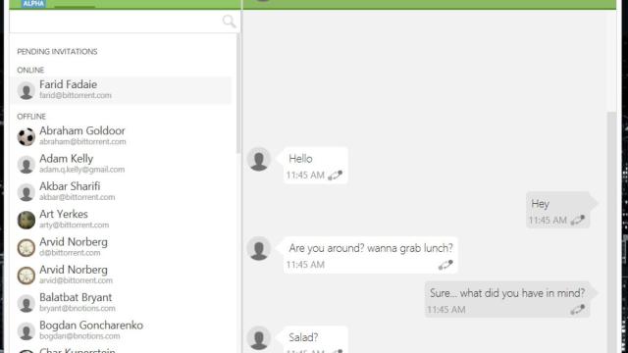Select Bogdan Goncharenko contact
This screenshot has height=353, width=628.
pos(122,330)
